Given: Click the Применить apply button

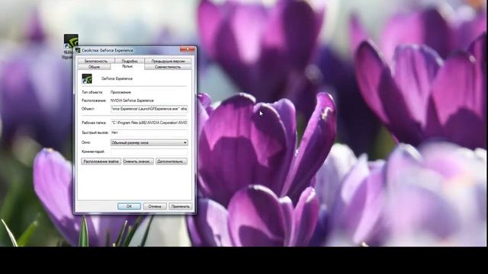Looking at the screenshot, I should coord(181,206).
